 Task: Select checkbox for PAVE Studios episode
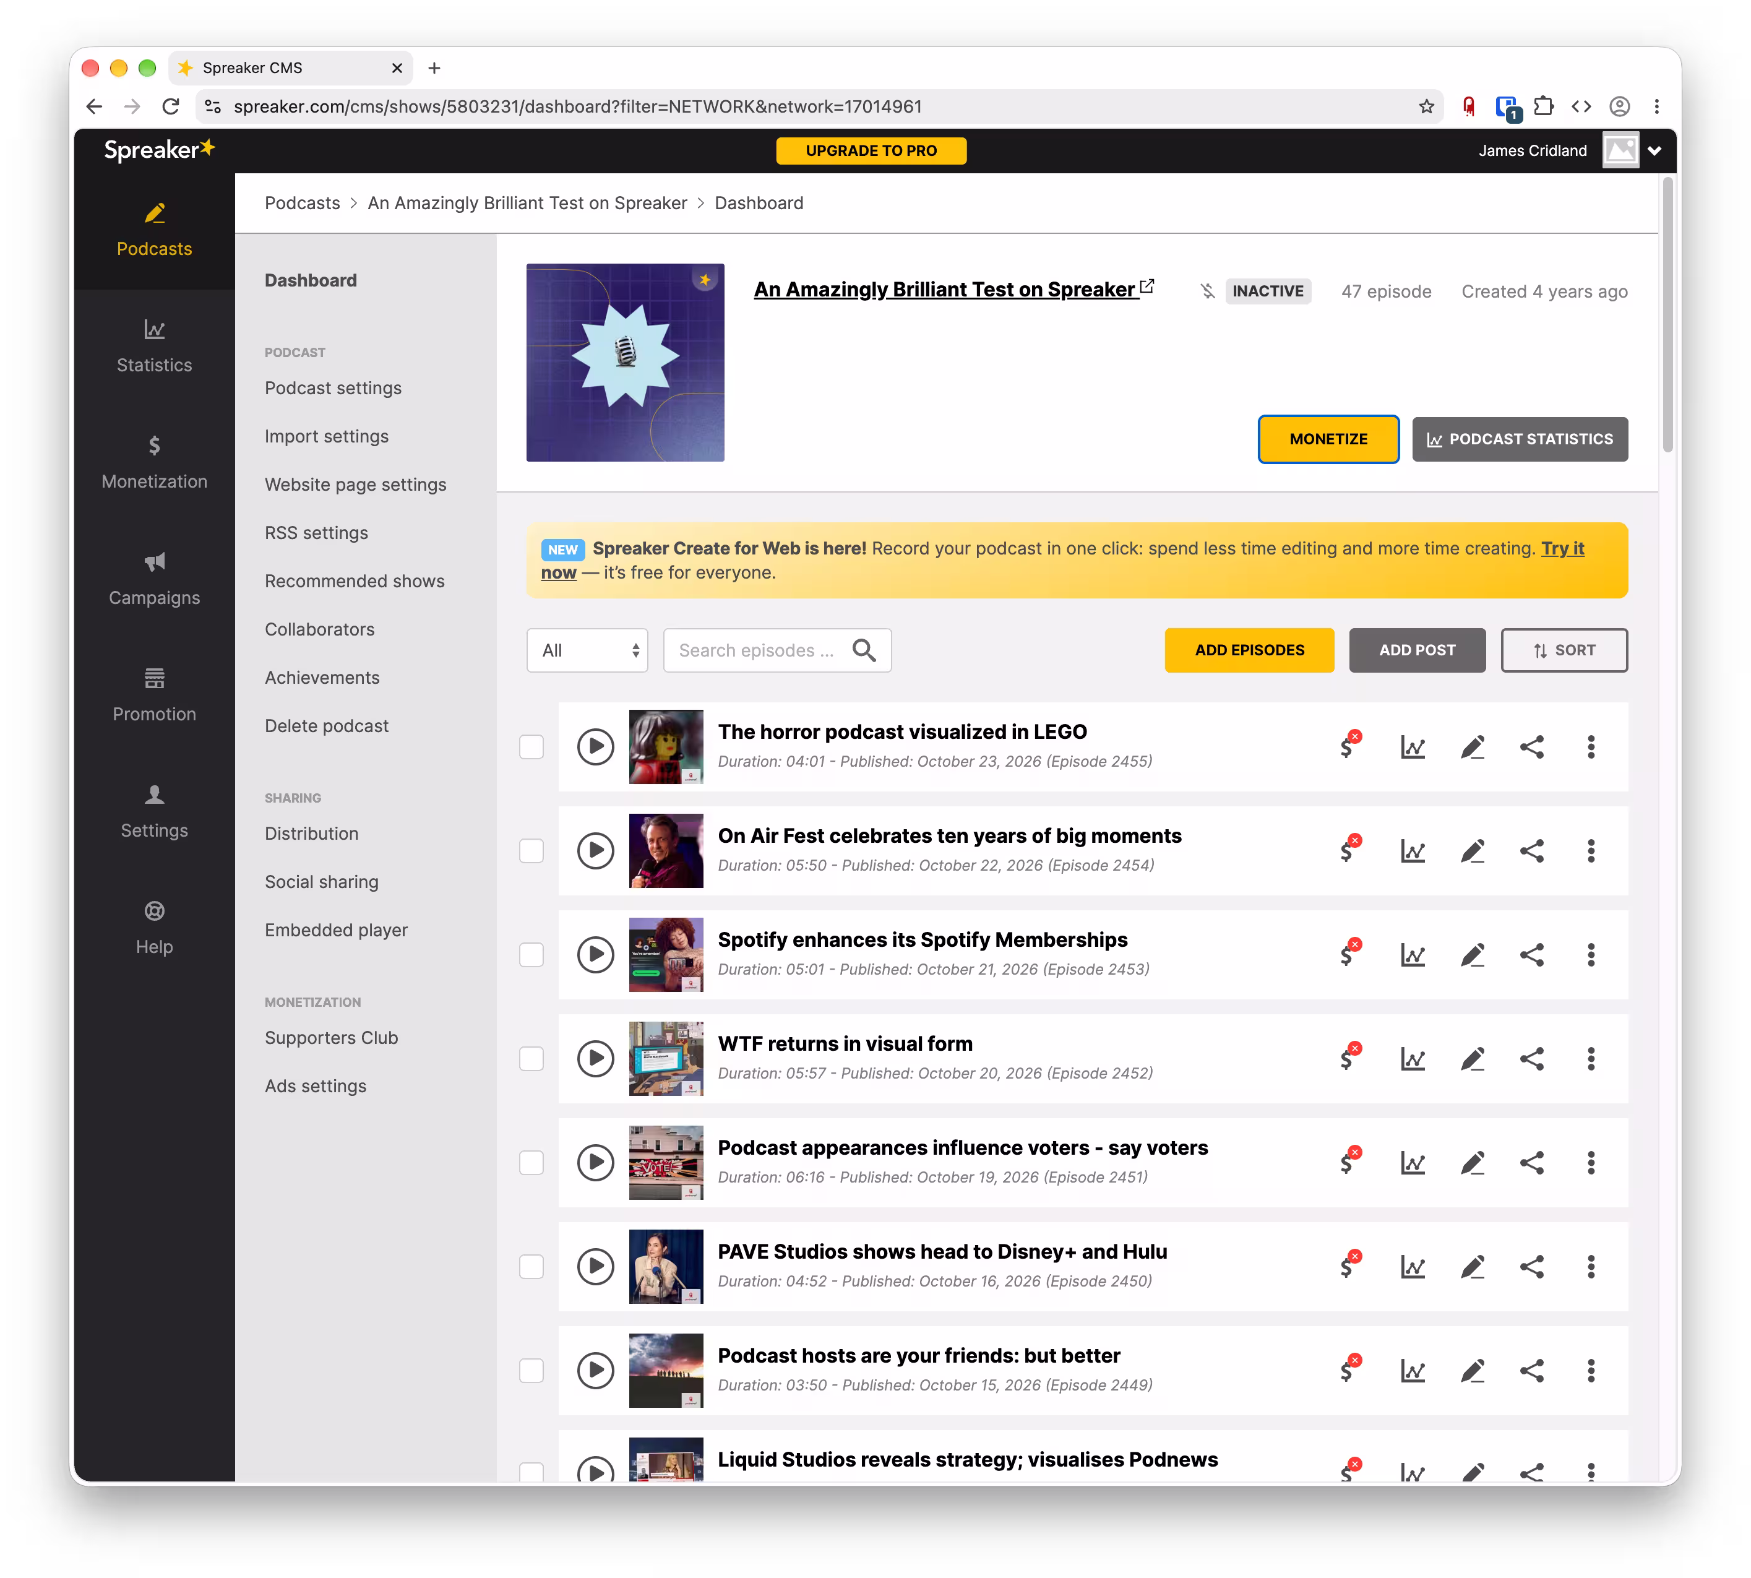[x=530, y=1267]
